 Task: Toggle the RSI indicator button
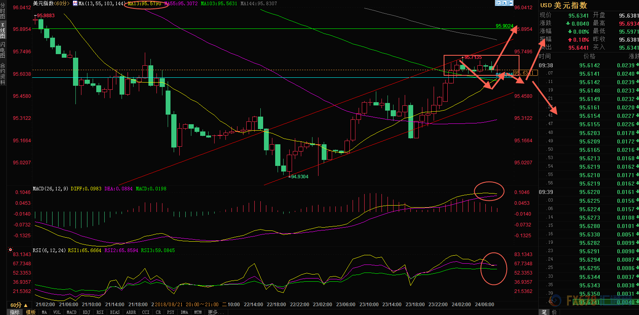(100, 312)
